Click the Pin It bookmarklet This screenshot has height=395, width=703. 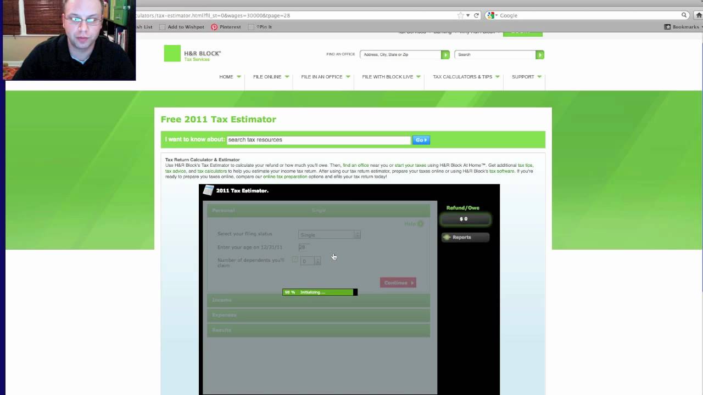click(x=260, y=27)
